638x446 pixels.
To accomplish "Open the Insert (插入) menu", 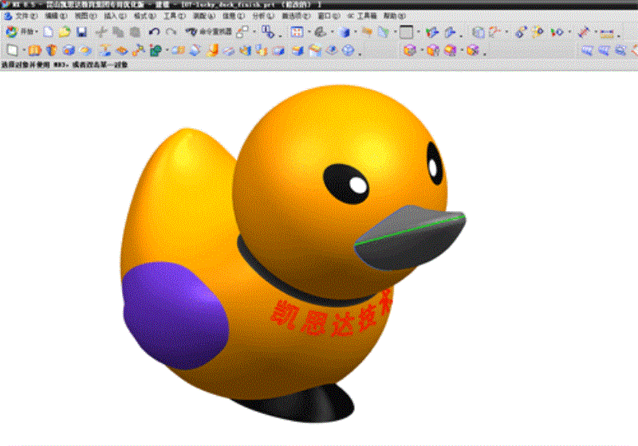I will (112, 15).
